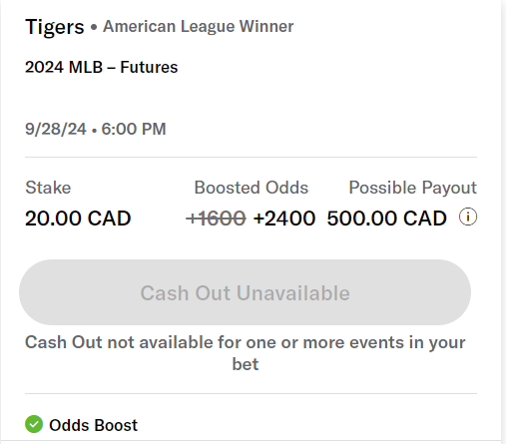This screenshot has height=444, width=506.
Task: Click the +2400 boosted odds value
Action: [284, 219]
